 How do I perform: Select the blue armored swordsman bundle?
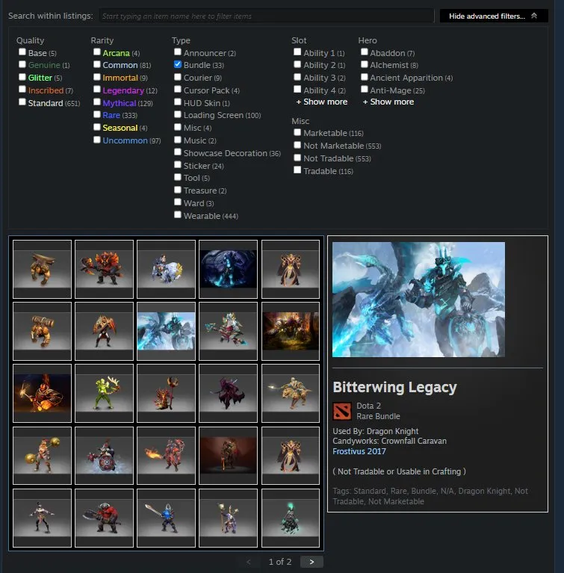tap(167, 518)
